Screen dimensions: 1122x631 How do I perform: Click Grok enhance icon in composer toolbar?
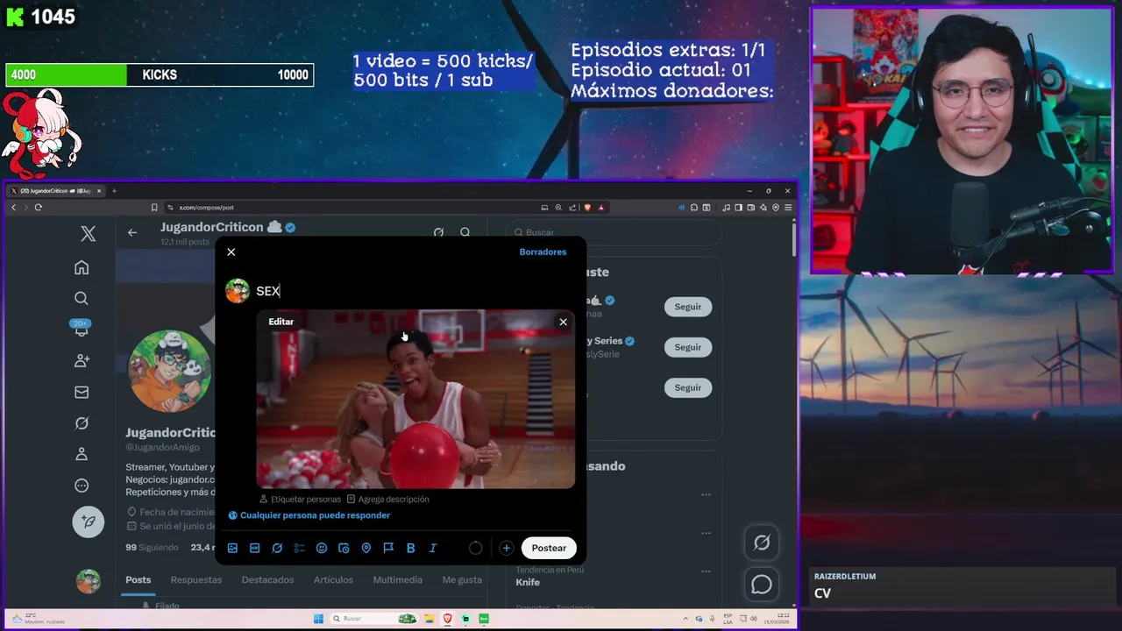point(277,548)
